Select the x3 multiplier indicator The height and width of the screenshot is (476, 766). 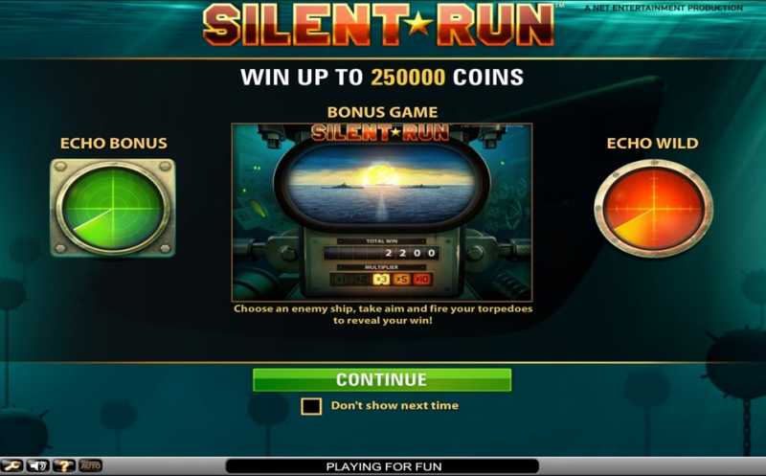(380, 279)
